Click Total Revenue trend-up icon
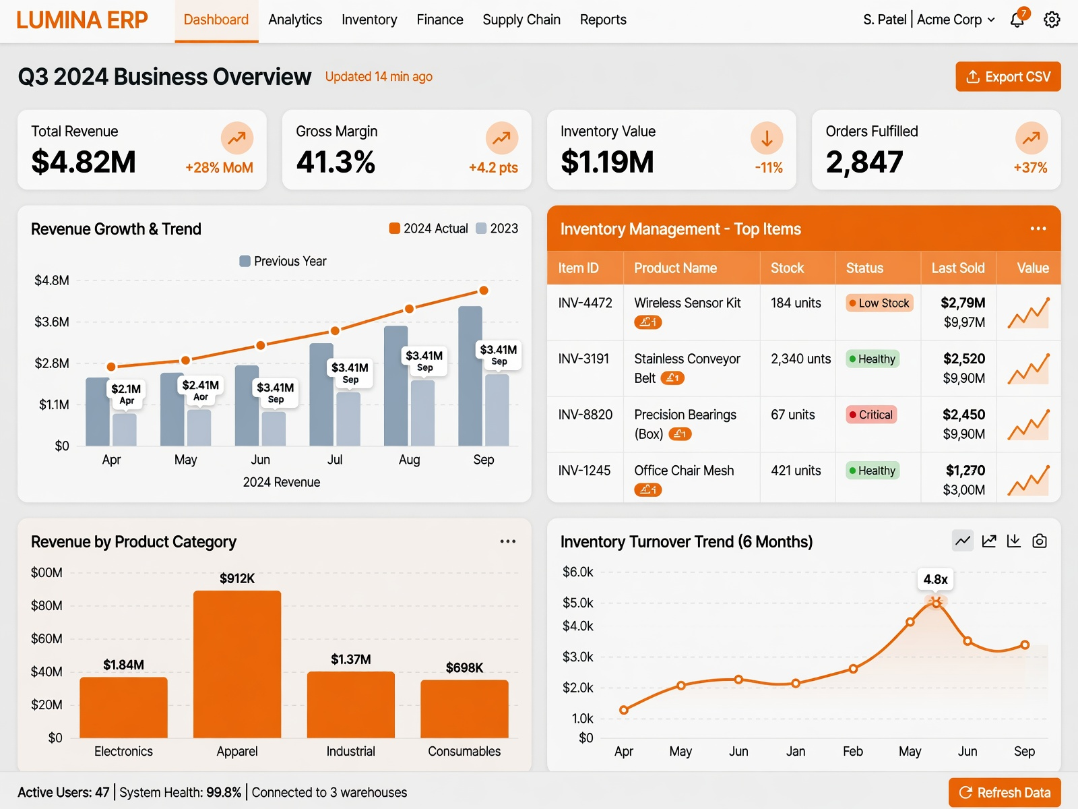1078x809 pixels. click(x=236, y=138)
